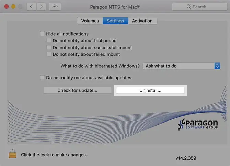Screen dimensions: 230x166
Task: Toggle Do not notify about trial period
Action: (x=49, y=40)
